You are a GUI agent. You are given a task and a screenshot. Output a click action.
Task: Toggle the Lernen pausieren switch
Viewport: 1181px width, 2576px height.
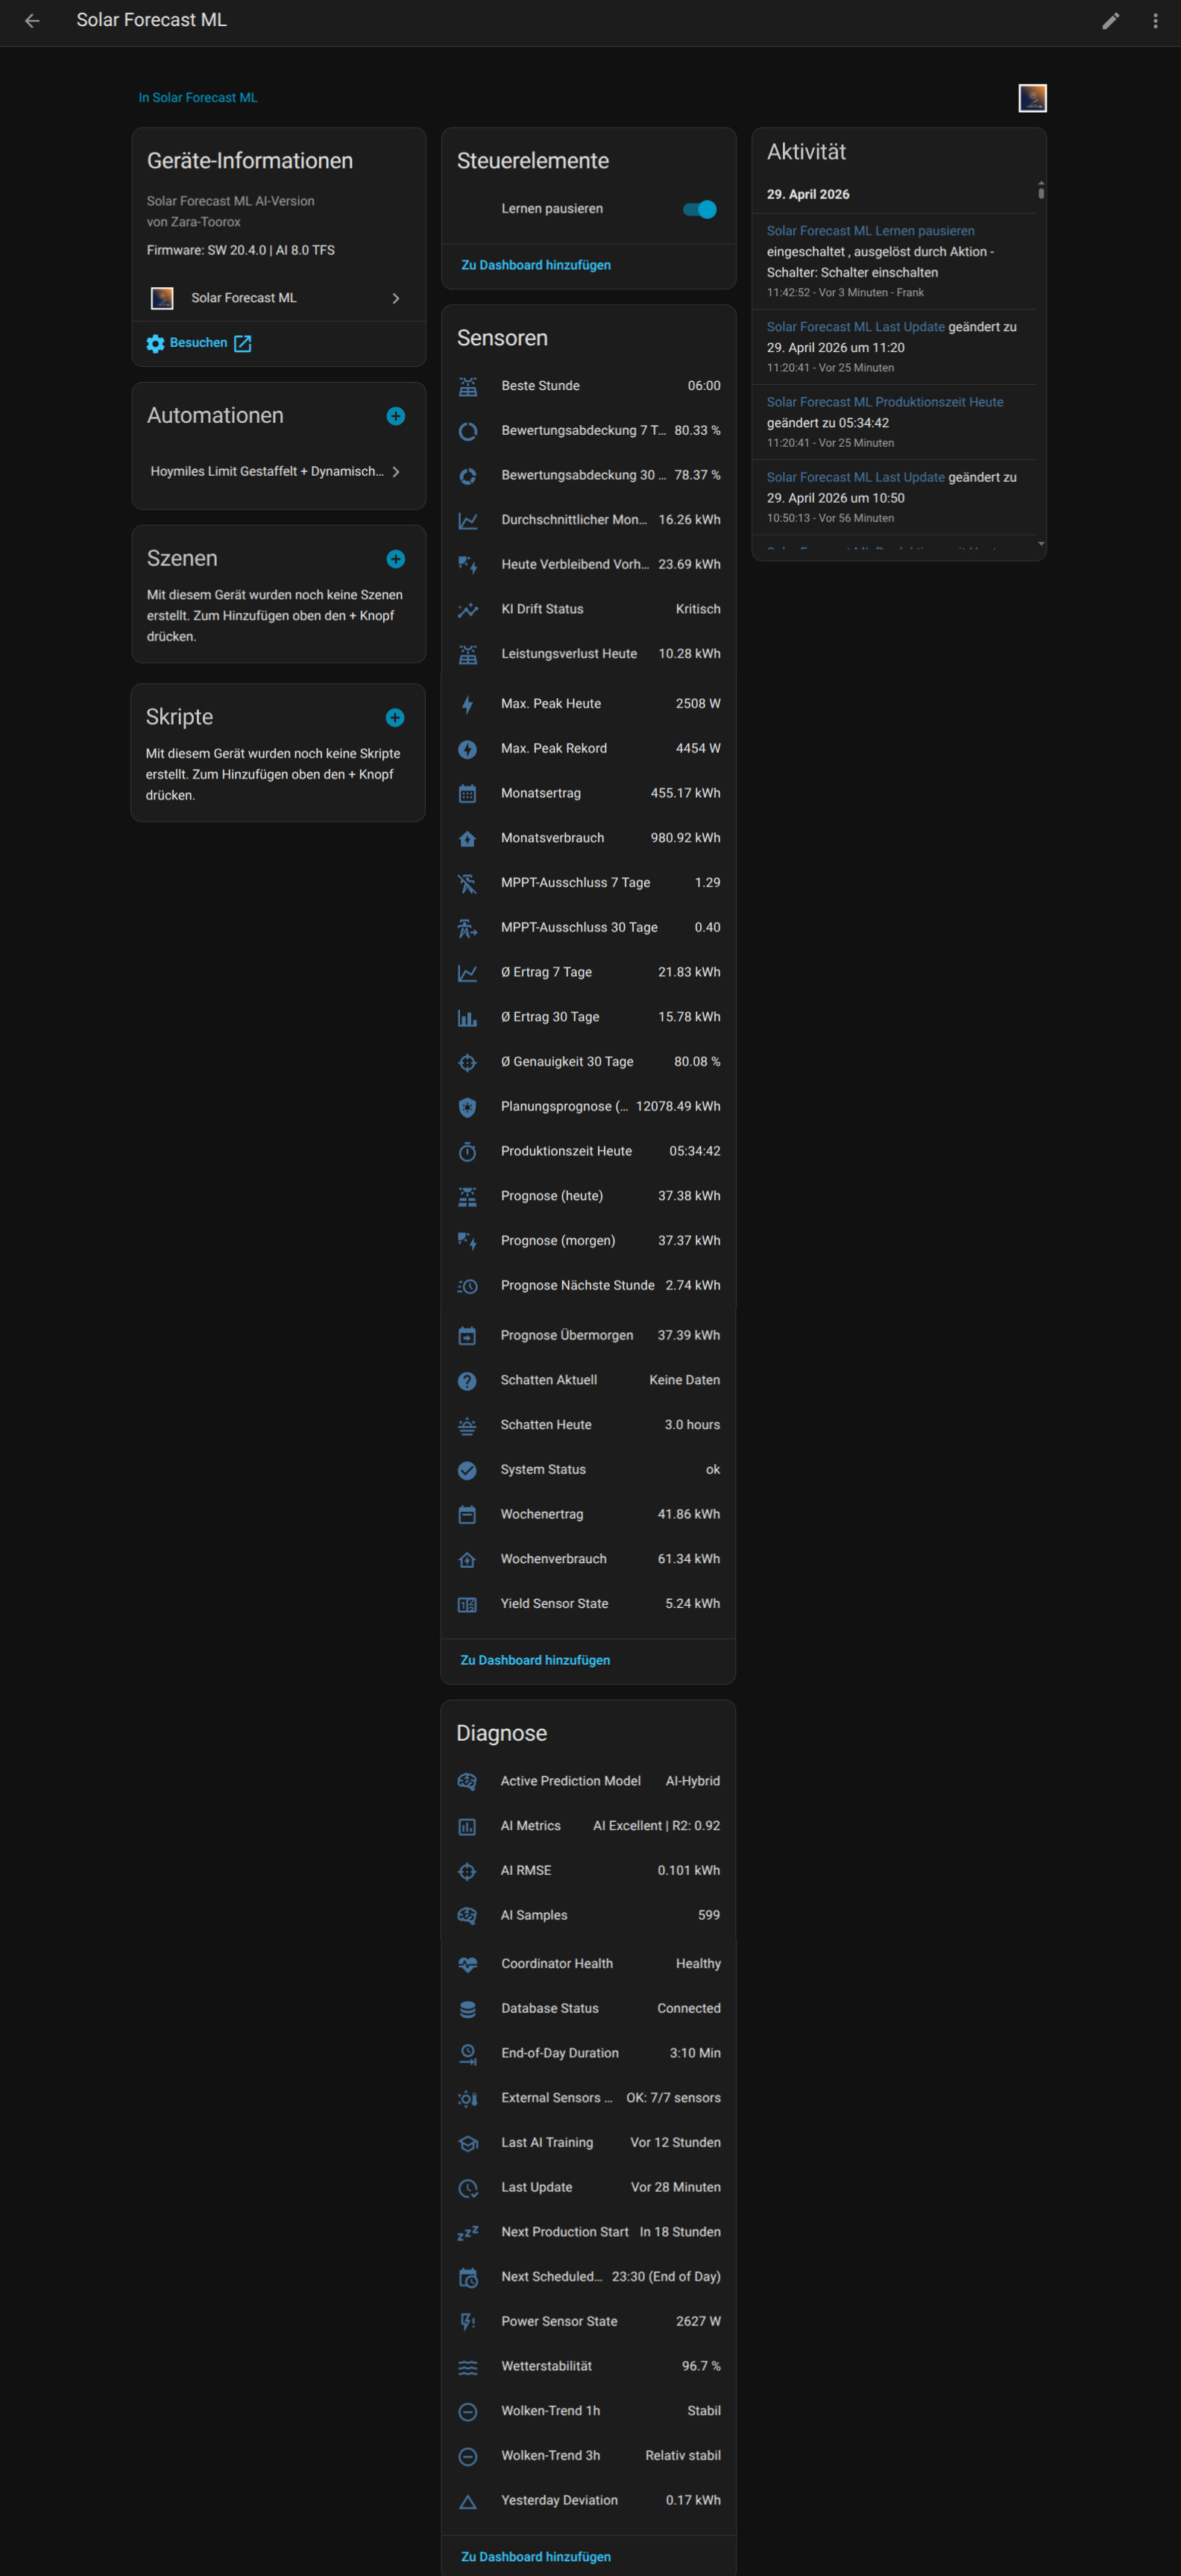pos(699,209)
